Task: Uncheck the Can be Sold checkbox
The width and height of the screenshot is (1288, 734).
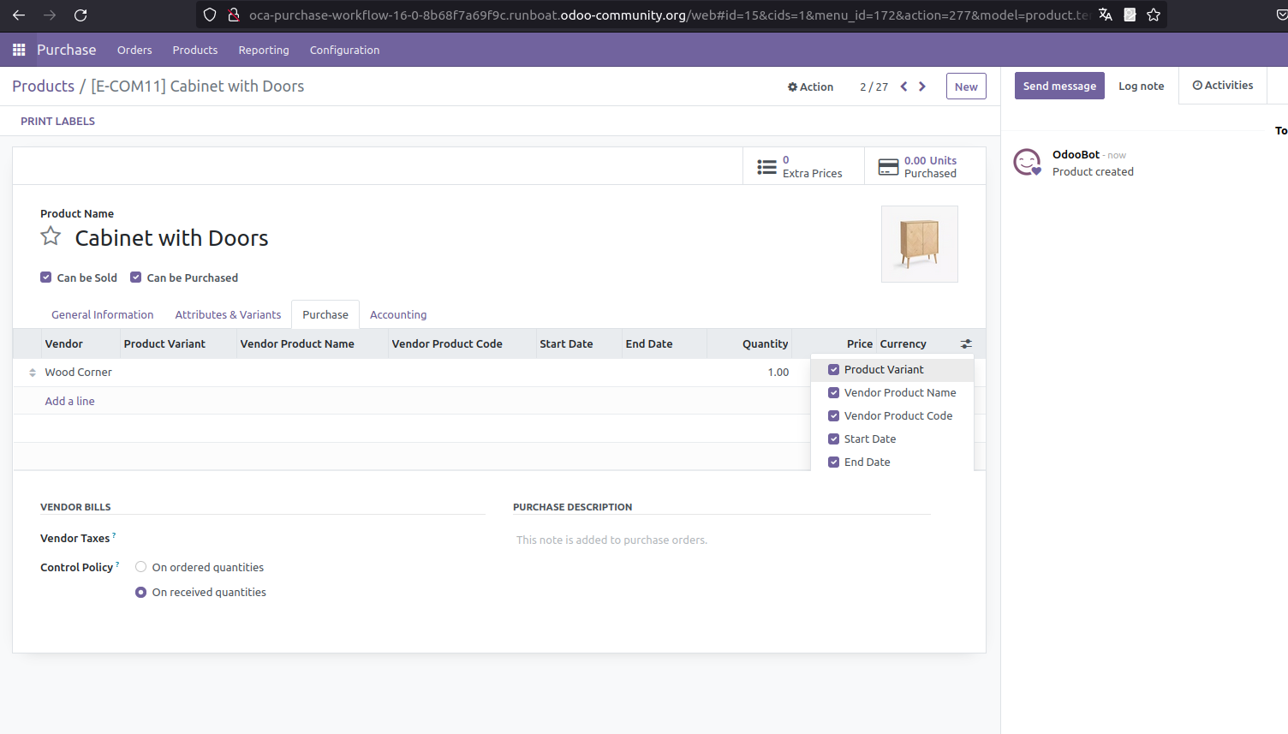Action: point(46,277)
